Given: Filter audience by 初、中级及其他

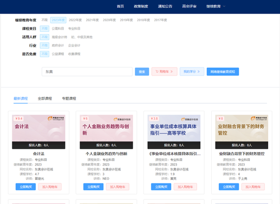Looking at the screenshot, I should coord(82,37).
